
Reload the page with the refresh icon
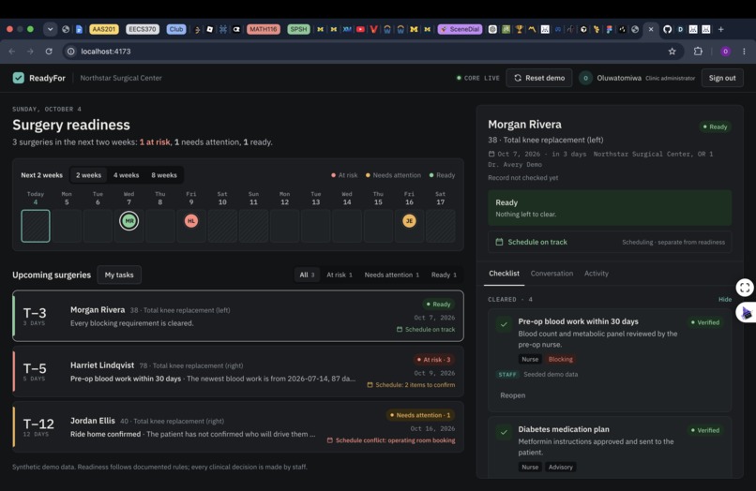49,52
